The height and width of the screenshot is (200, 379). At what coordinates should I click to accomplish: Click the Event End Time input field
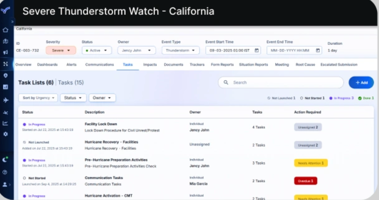tap(294, 50)
